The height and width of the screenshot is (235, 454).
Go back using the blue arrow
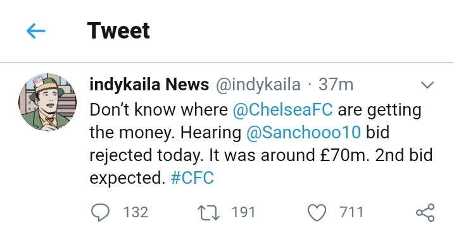click(x=36, y=31)
